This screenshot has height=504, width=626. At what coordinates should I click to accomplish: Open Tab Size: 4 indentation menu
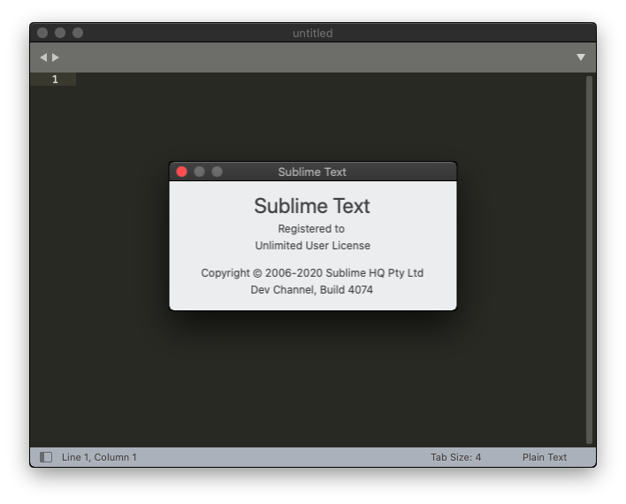[x=455, y=457]
